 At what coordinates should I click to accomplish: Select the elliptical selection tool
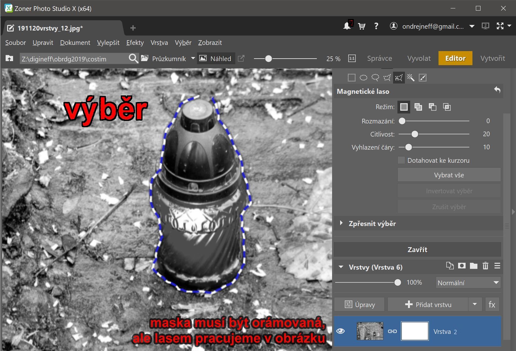363,78
